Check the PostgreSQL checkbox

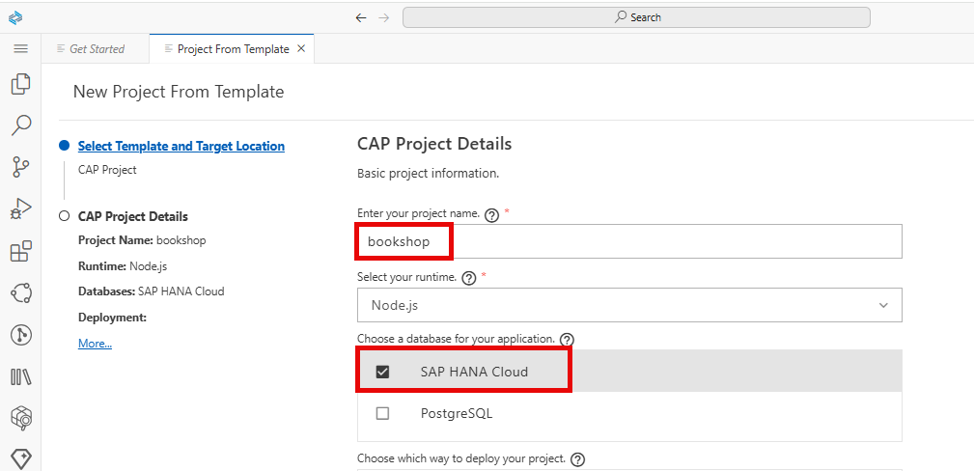[382, 413]
